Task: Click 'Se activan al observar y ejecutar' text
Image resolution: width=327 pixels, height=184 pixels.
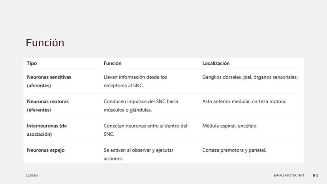Action: coord(138,150)
